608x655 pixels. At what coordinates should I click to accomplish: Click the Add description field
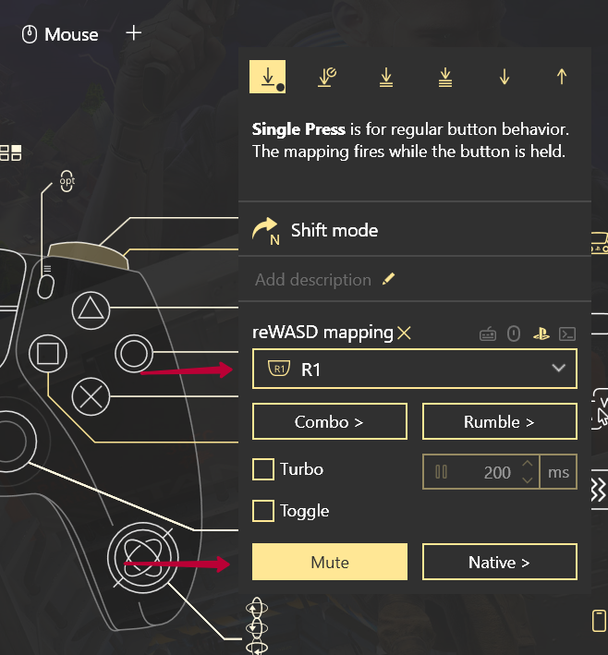click(313, 280)
